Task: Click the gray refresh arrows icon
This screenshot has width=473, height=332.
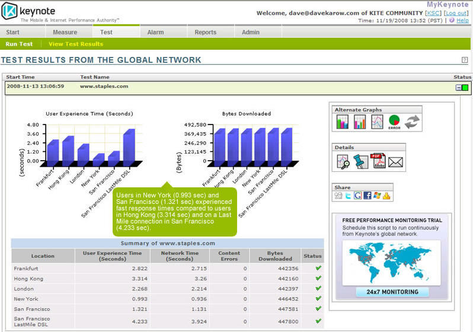Action: pyautogui.click(x=412, y=122)
